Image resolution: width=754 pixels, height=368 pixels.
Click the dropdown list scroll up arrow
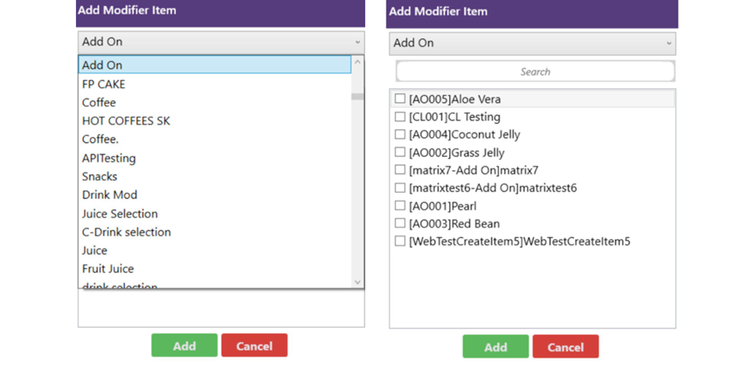[357, 64]
